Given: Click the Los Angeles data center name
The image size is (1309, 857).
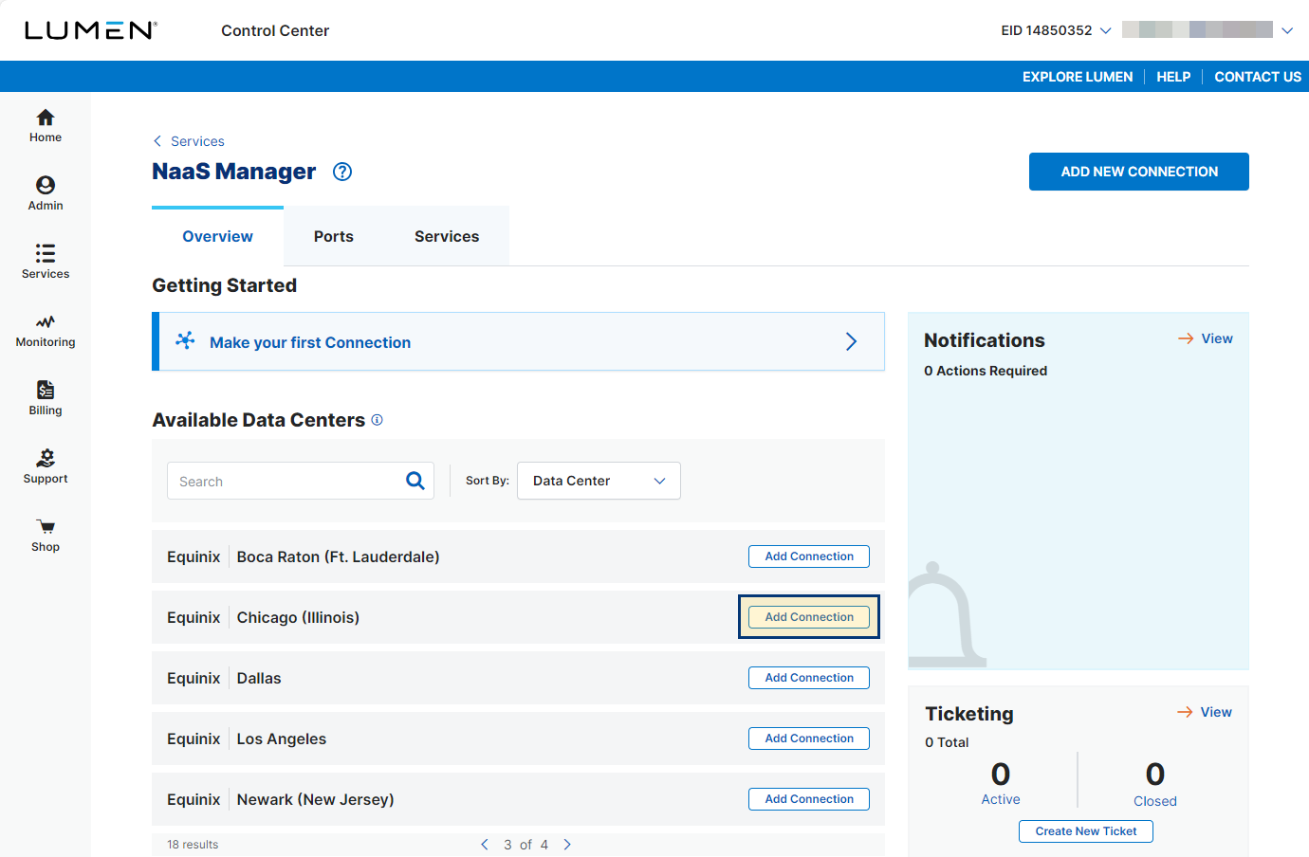Looking at the screenshot, I should click(x=282, y=738).
